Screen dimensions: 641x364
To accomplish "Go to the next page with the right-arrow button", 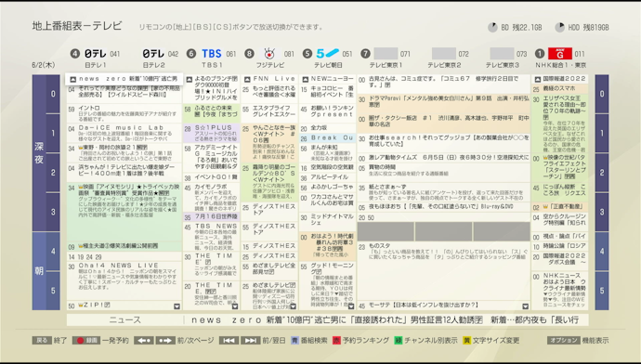I will 165,340.
